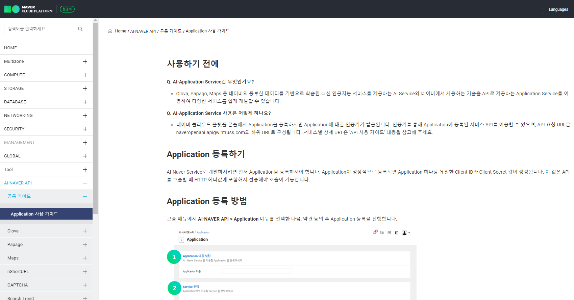Image resolution: width=574 pixels, height=300 pixels.
Task: Click Application 사용 가이드 breadcrumb link
Action: click(x=207, y=31)
